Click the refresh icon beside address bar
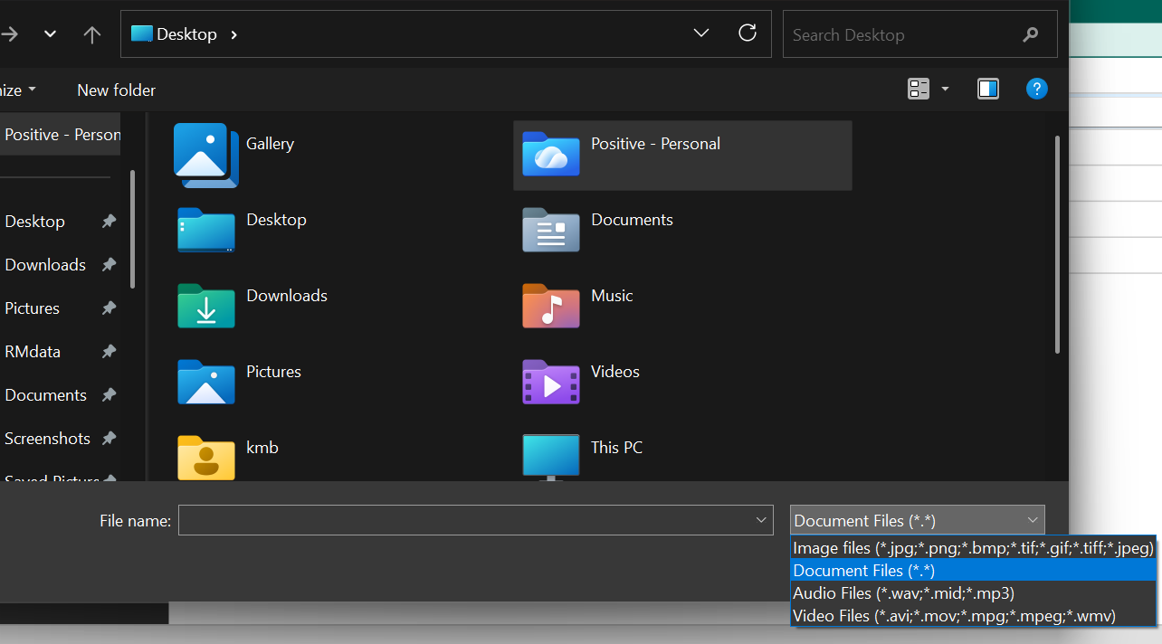 748,33
